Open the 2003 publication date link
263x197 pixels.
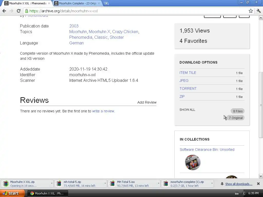[74, 26]
